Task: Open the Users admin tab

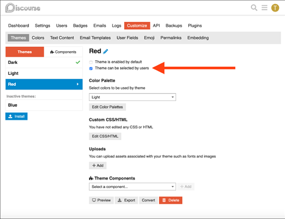Action: [62, 26]
